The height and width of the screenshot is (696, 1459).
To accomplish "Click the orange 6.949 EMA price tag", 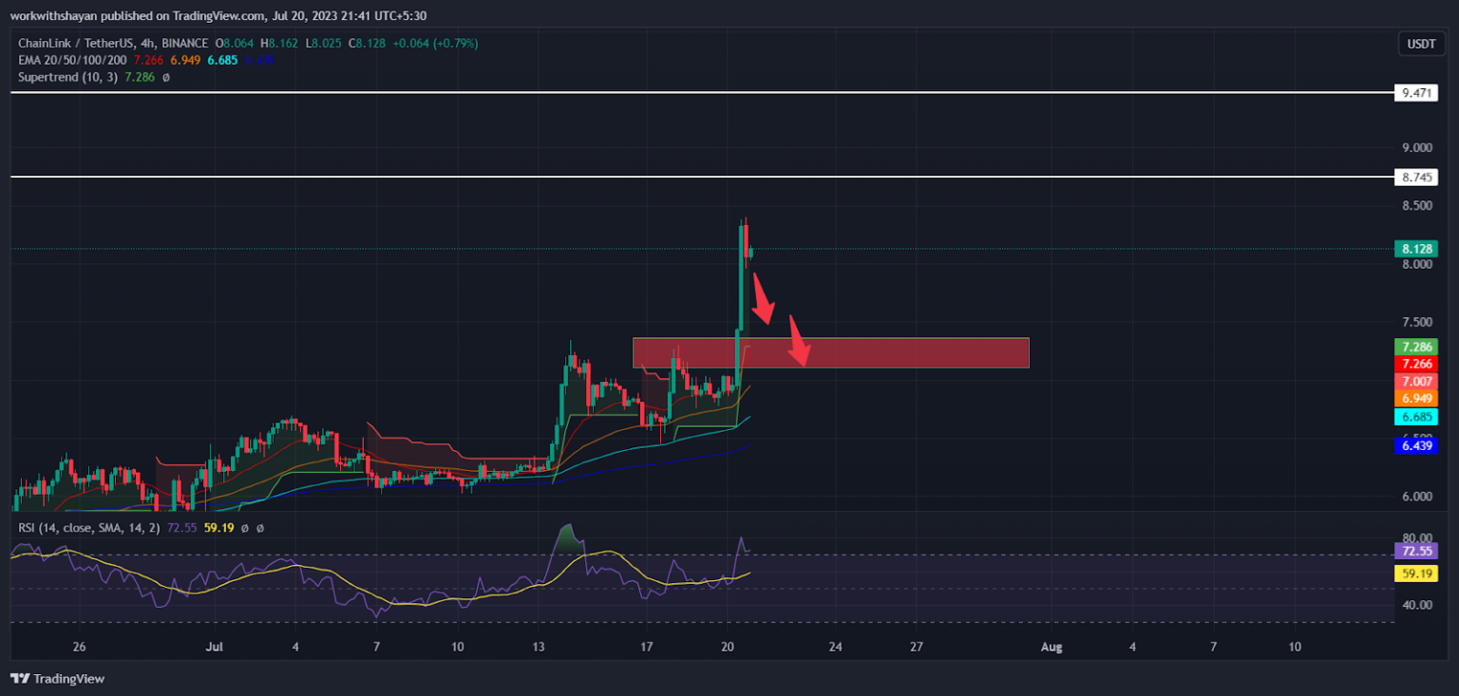I will click(1415, 398).
